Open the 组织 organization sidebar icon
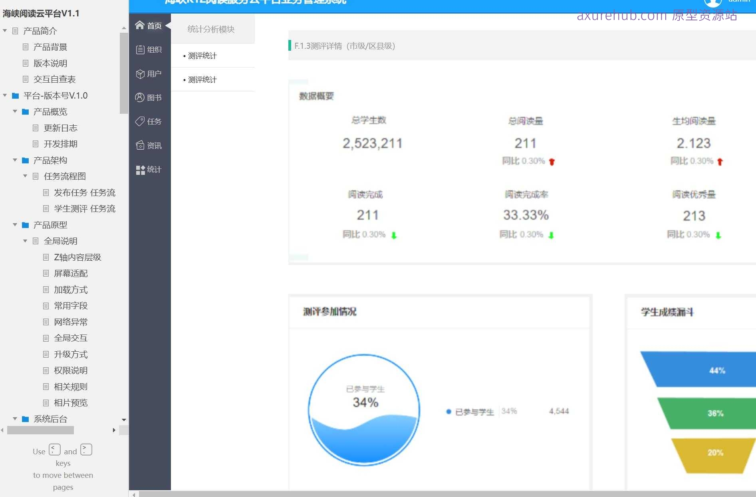756x497 pixels. click(140, 50)
